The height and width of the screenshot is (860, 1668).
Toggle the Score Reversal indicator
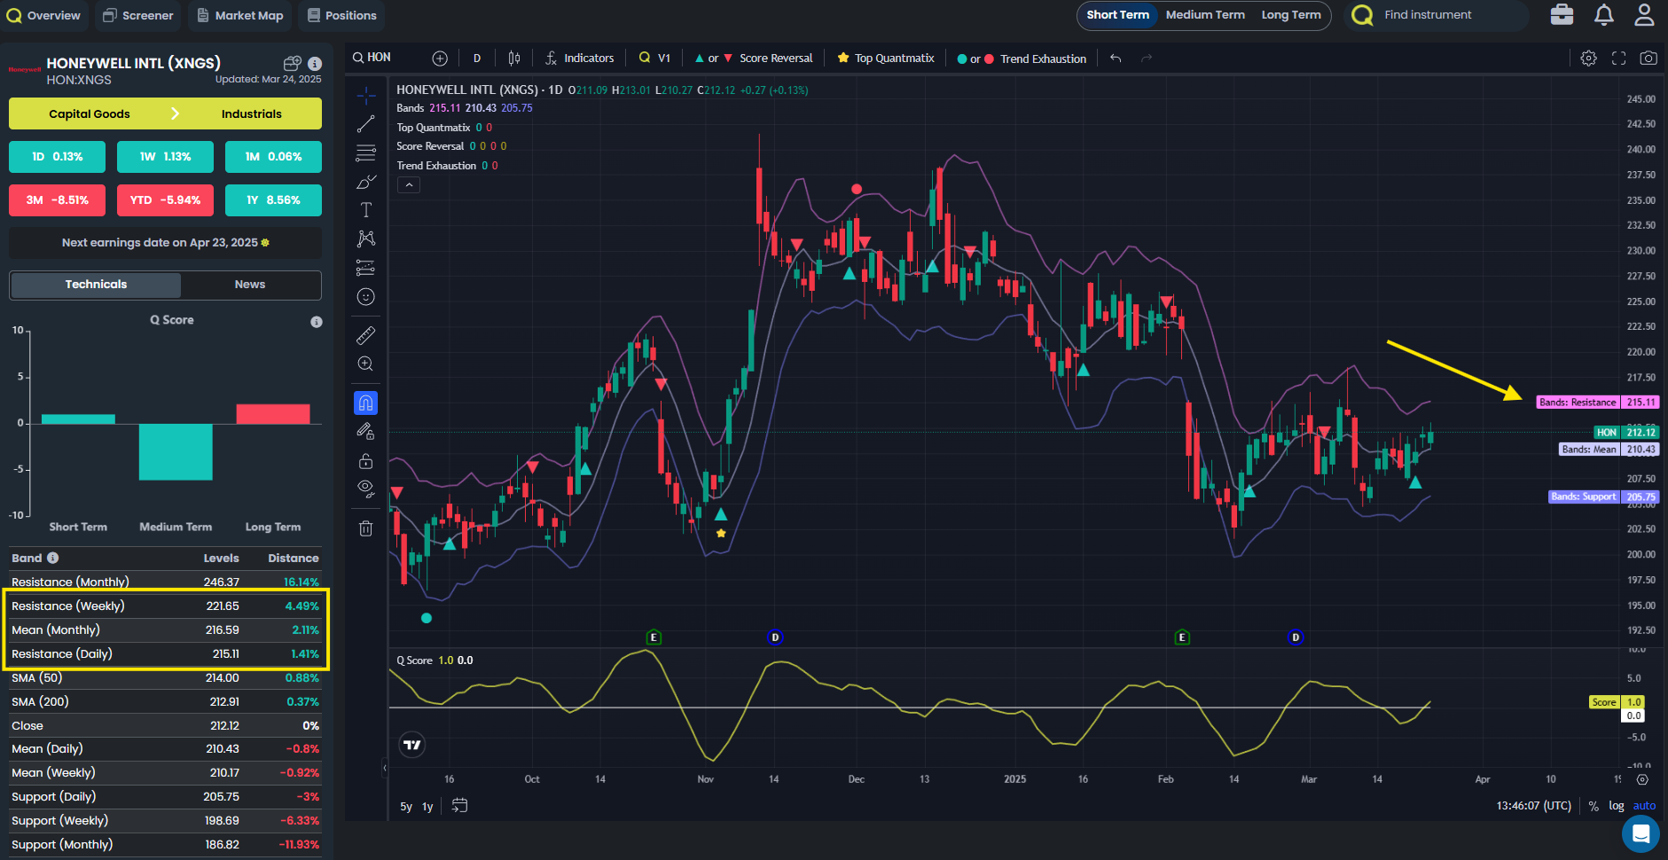point(753,59)
